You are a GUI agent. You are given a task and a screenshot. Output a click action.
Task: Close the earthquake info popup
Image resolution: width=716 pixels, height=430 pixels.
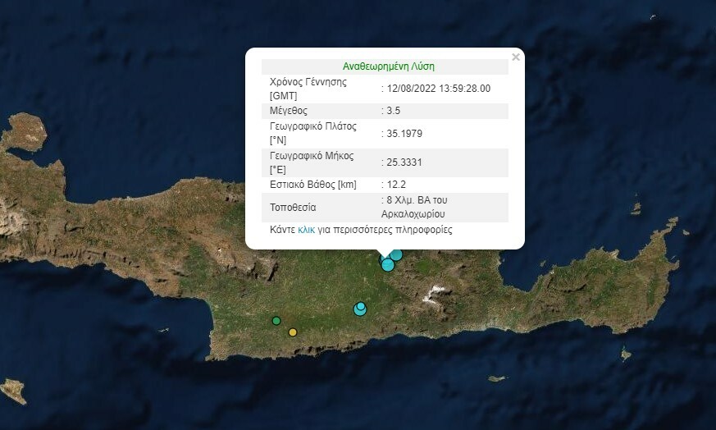tap(516, 57)
